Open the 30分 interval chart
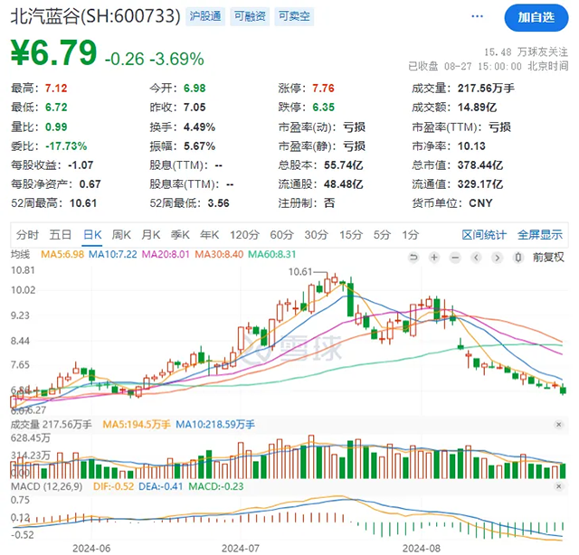 click(317, 235)
